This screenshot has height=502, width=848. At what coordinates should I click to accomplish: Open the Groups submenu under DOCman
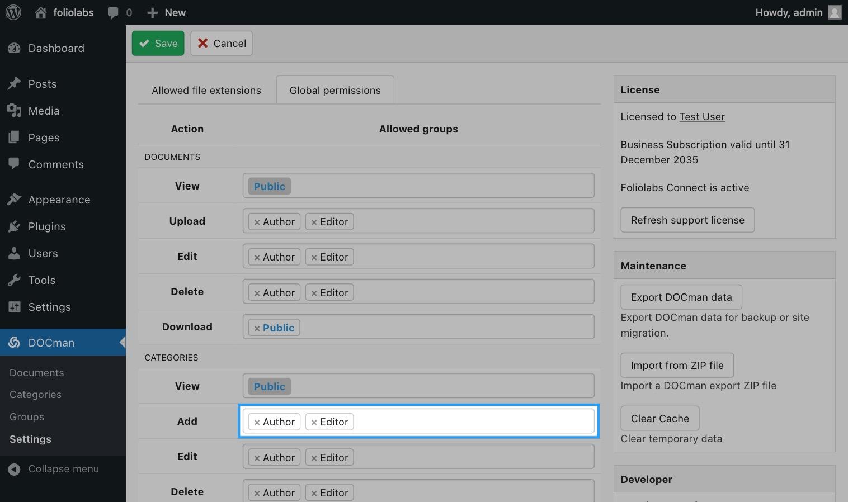(27, 417)
